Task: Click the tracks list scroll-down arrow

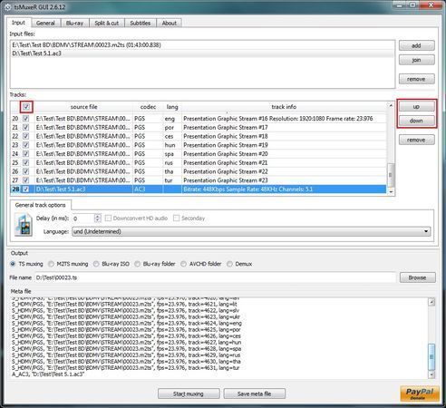Action: coord(391,192)
